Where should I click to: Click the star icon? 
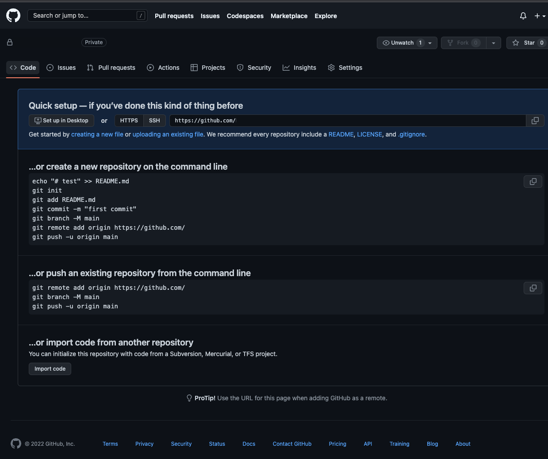(x=516, y=43)
